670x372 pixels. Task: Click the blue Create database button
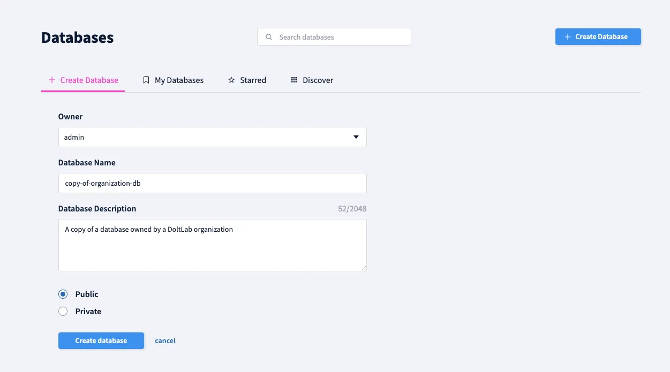[x=101, y=340]
